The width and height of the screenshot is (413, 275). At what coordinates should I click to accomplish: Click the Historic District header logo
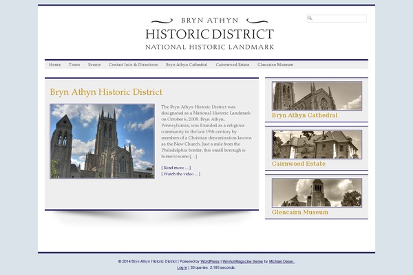tap(210, 34)
